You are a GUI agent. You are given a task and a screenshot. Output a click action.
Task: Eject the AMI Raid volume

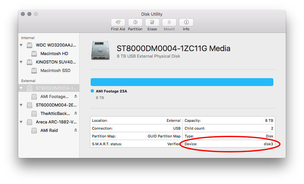pyautogui.click(x=76, y=130)
